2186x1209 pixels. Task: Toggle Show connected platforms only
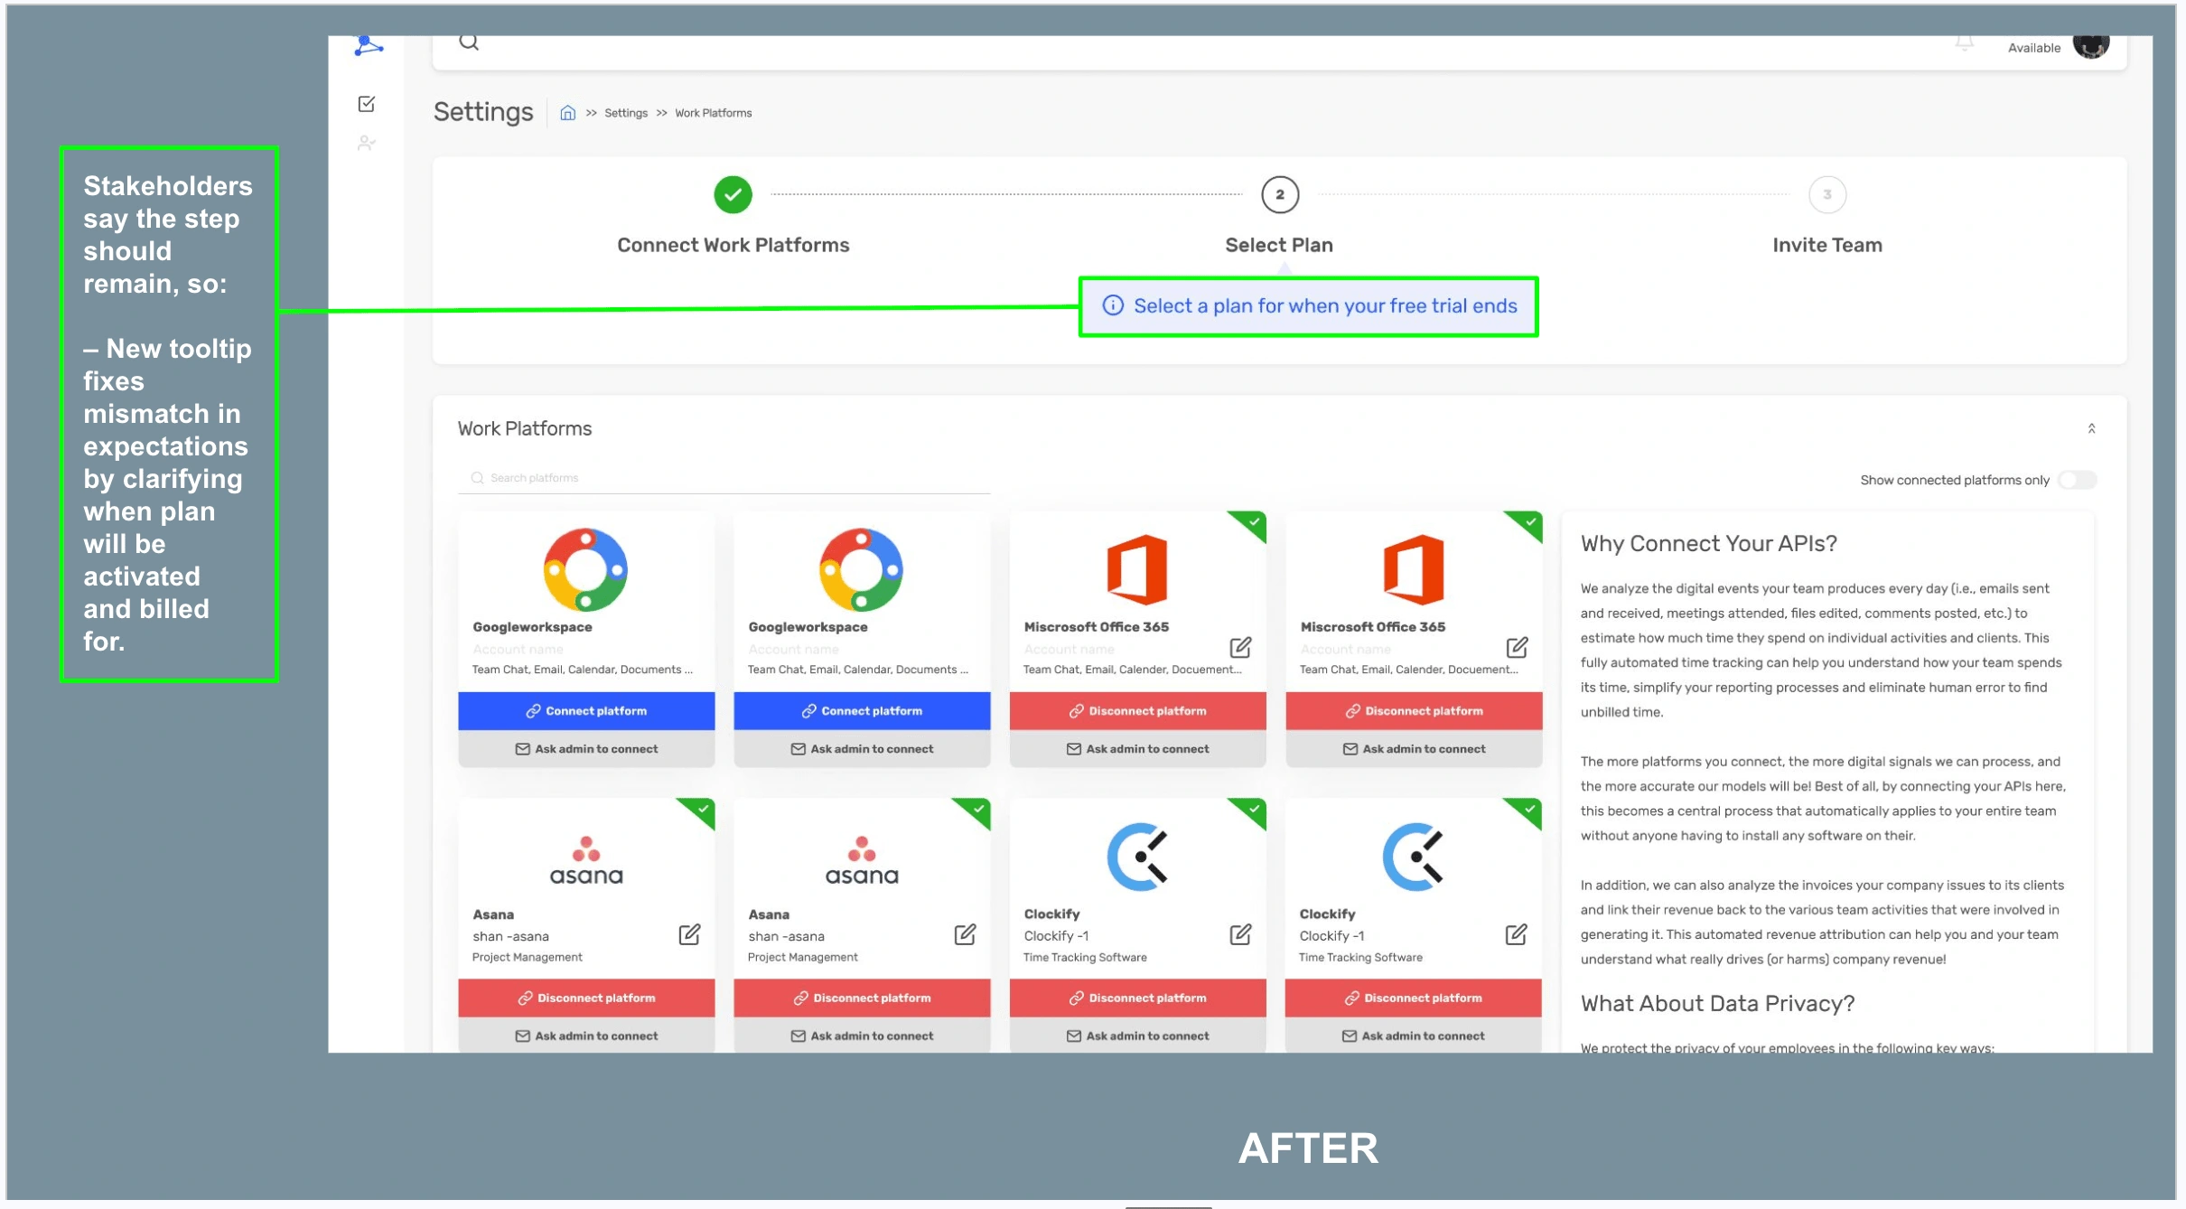click(x=2076, y=480)
